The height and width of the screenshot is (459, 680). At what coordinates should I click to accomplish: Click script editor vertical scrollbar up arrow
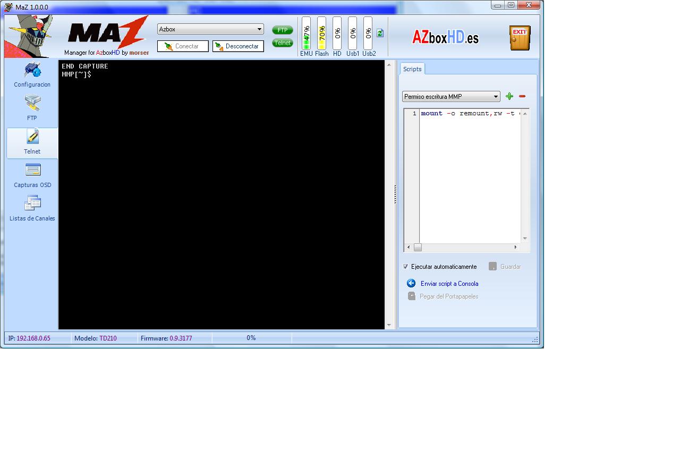(x=525, y=113)
